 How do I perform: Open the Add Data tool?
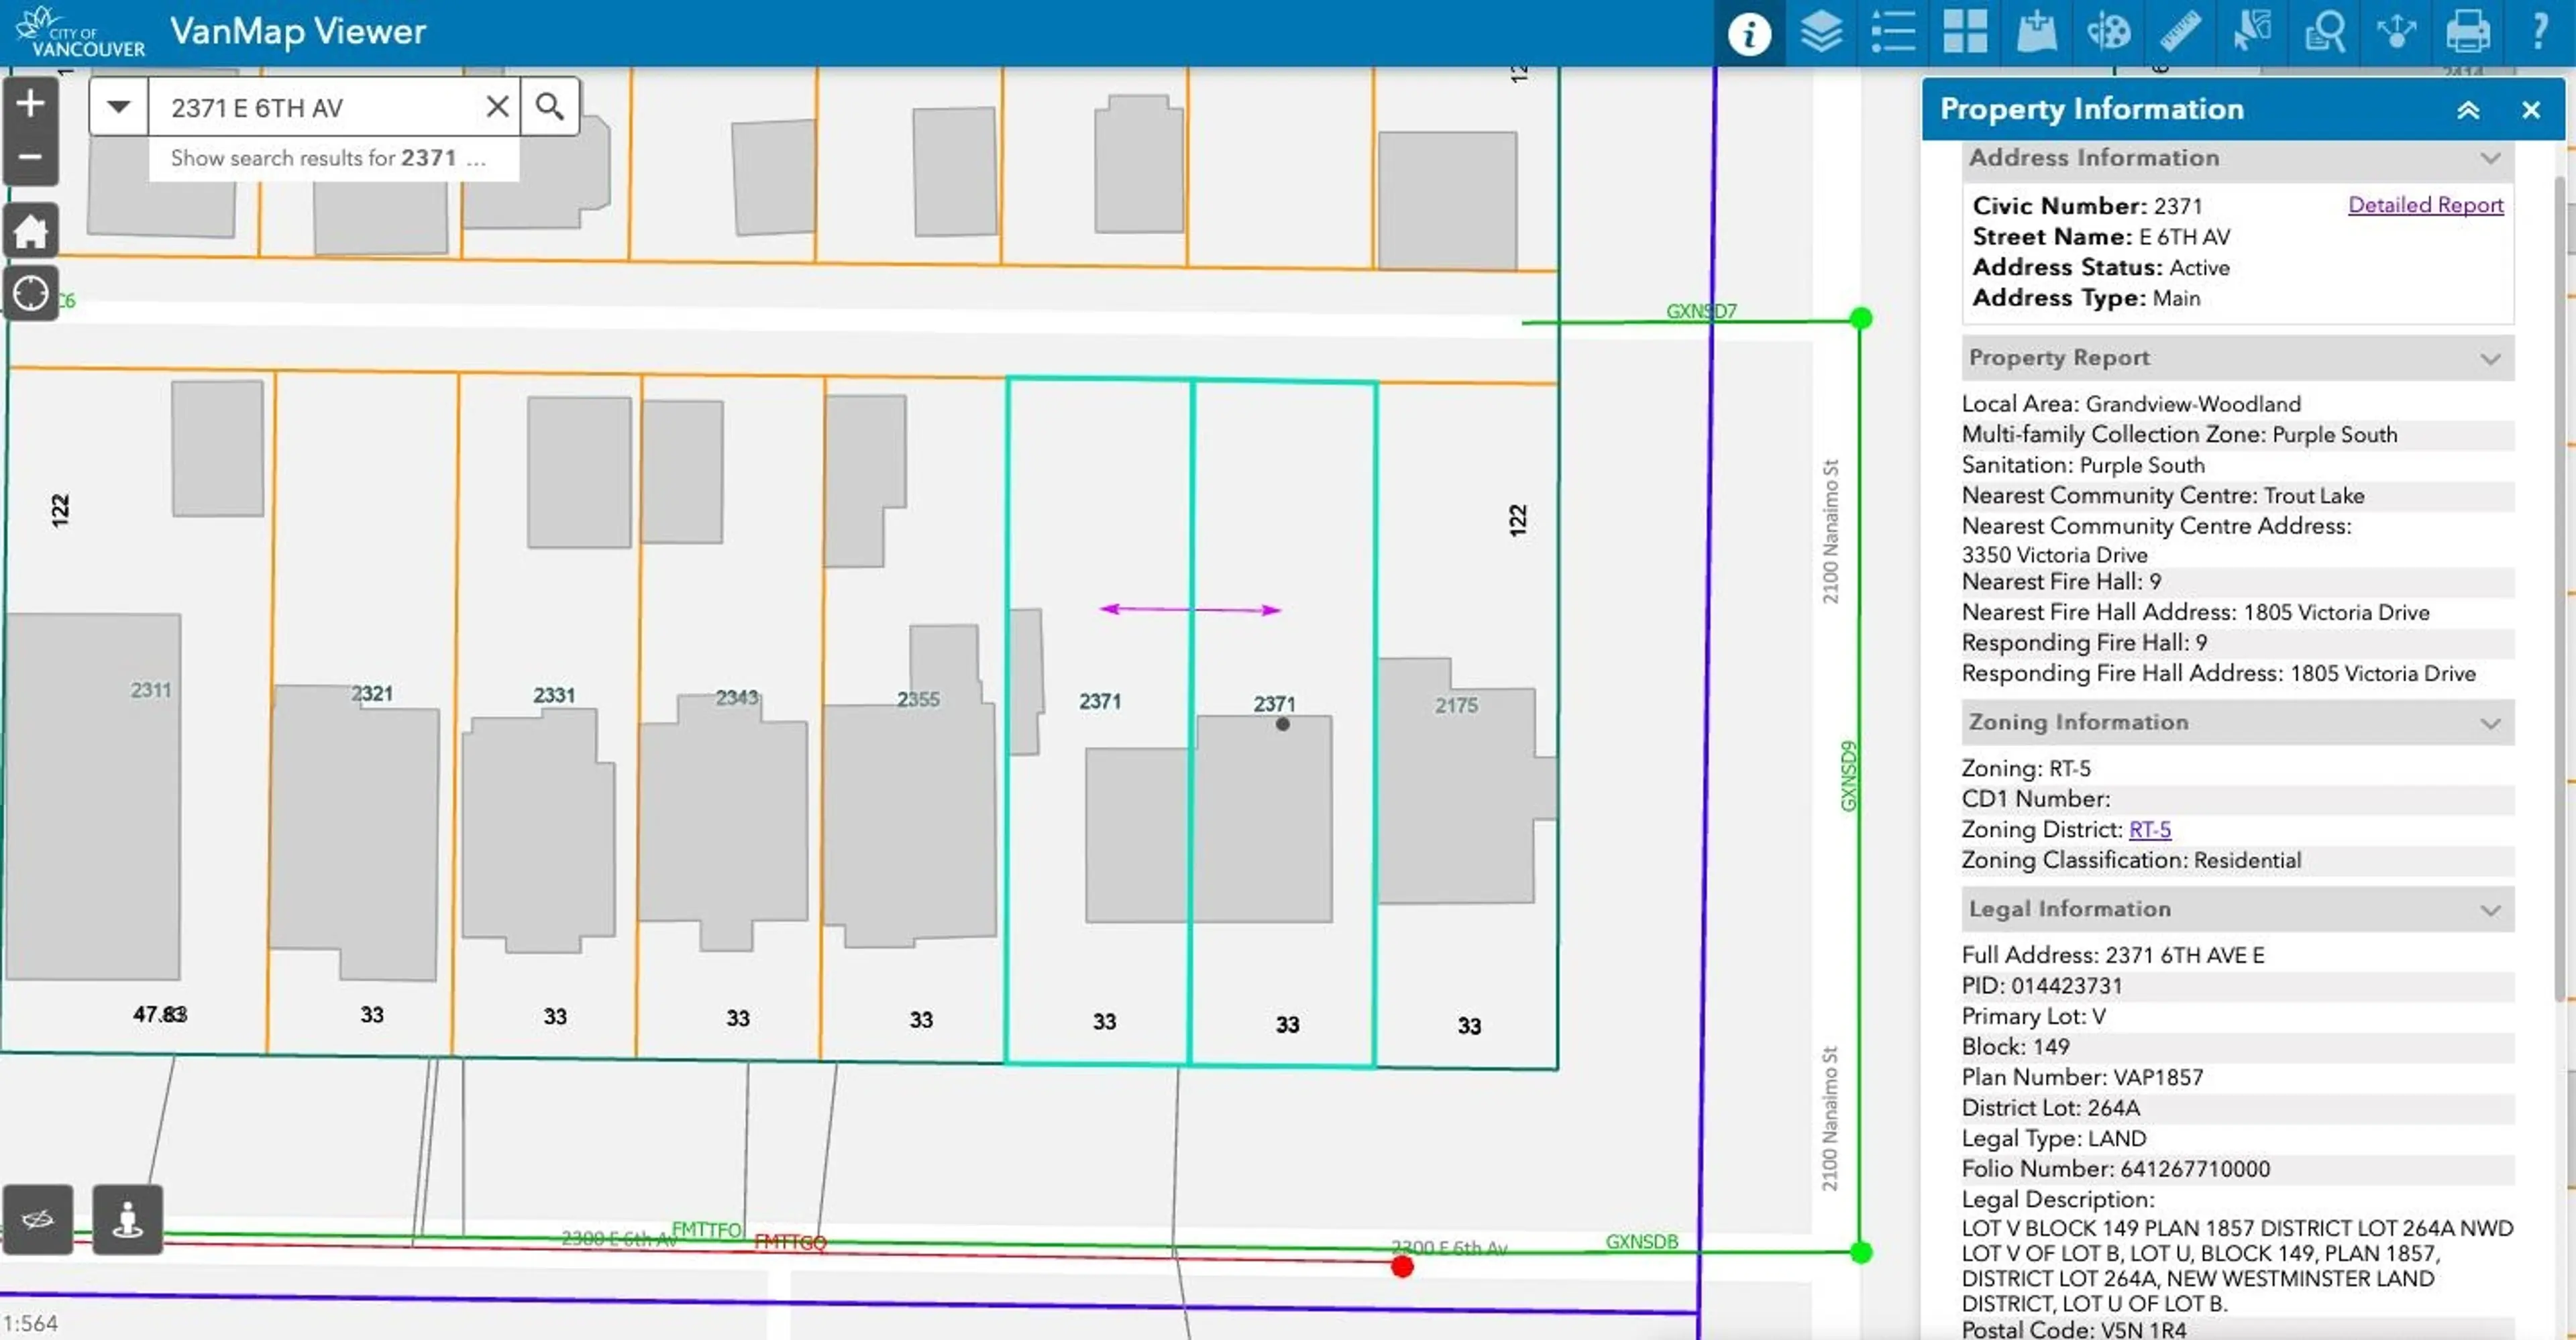pos(2036,32)
